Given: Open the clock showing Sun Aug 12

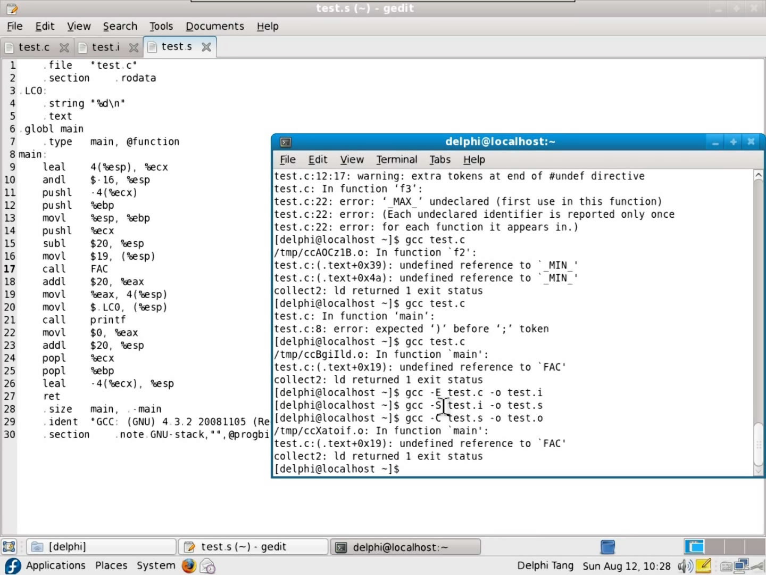Looking at the screenshot, I should 627,566.
